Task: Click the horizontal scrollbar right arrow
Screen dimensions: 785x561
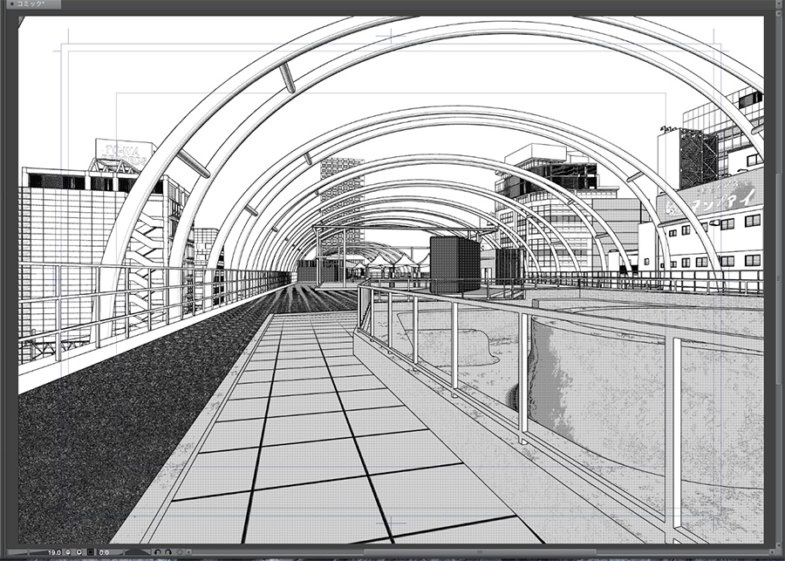Action: pos(772,552)
